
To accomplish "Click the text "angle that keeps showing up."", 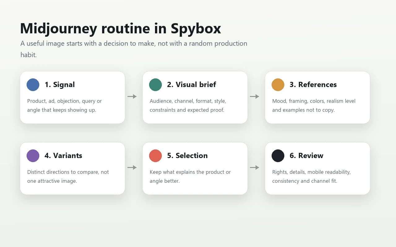I will point(62,110).
